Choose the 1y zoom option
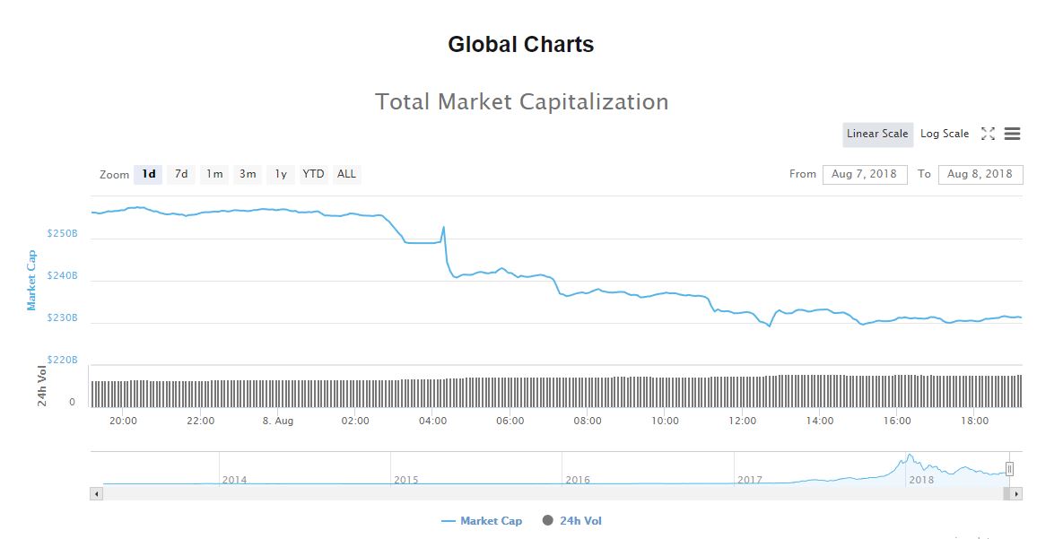The image size is (1063, 539). point(281,174)
